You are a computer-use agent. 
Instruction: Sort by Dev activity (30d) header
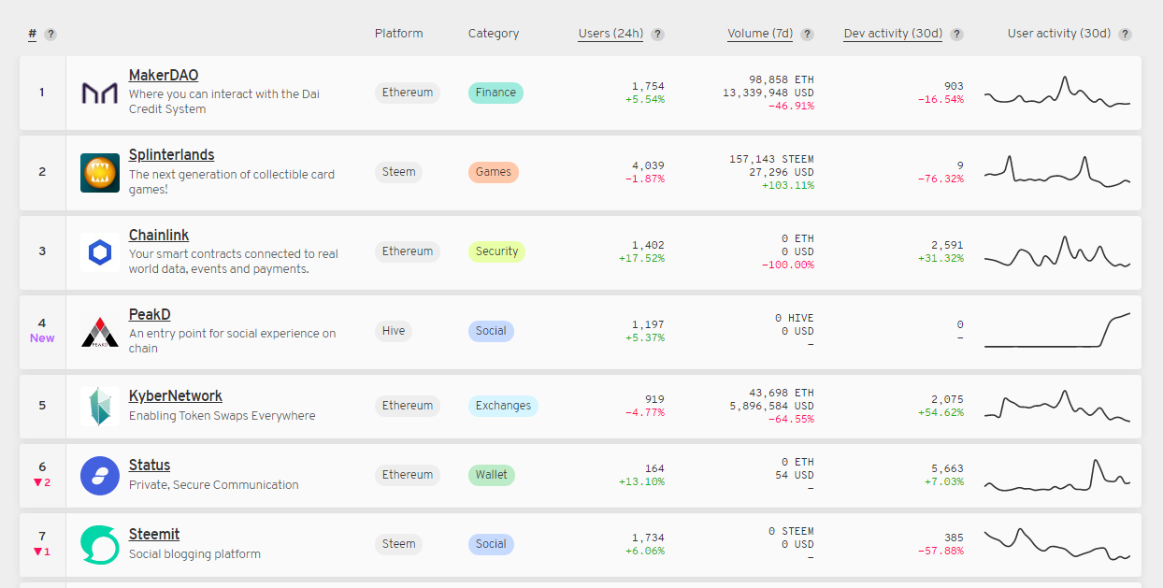(x=893, y=34)
